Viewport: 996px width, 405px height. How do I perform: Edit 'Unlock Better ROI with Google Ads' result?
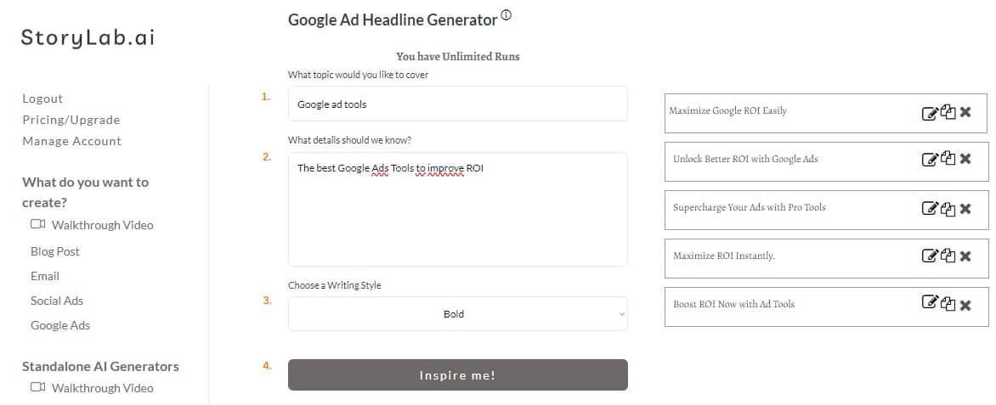[x=930, y=160]
